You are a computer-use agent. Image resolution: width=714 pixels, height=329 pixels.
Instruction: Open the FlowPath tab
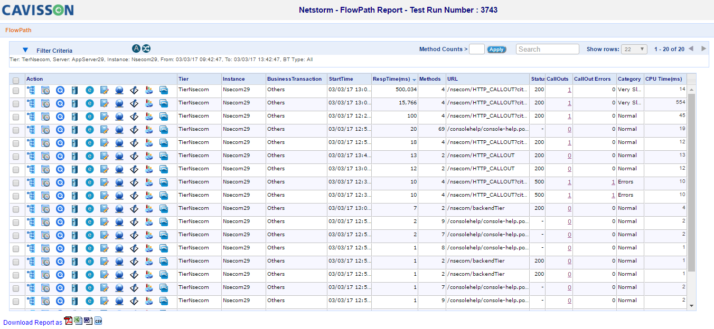18,30
